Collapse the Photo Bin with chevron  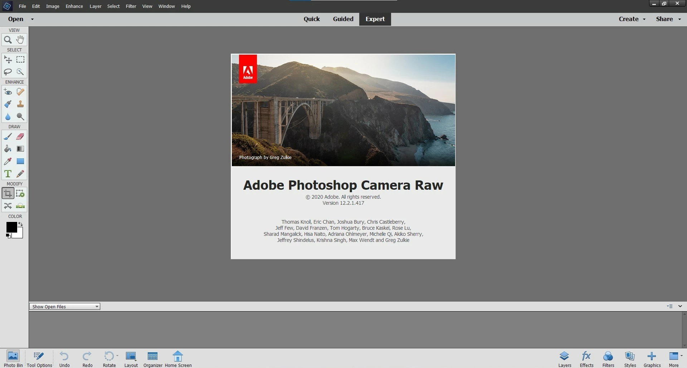680,306
